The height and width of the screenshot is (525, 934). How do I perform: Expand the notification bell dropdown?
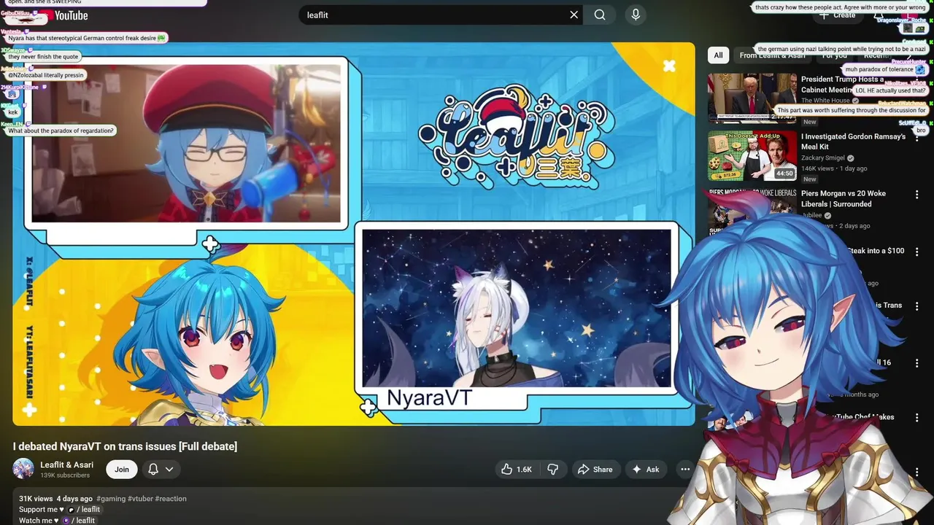161,470
